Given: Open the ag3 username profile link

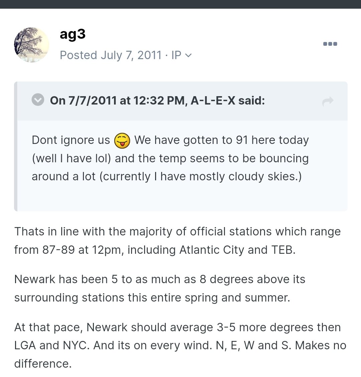Looking at the screenshot, I should [73, 34].
